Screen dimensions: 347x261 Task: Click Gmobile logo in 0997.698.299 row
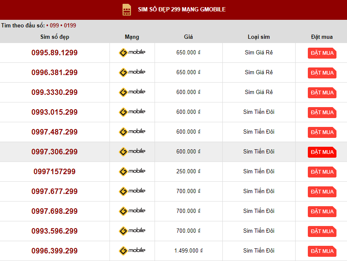tap(132, 211)
